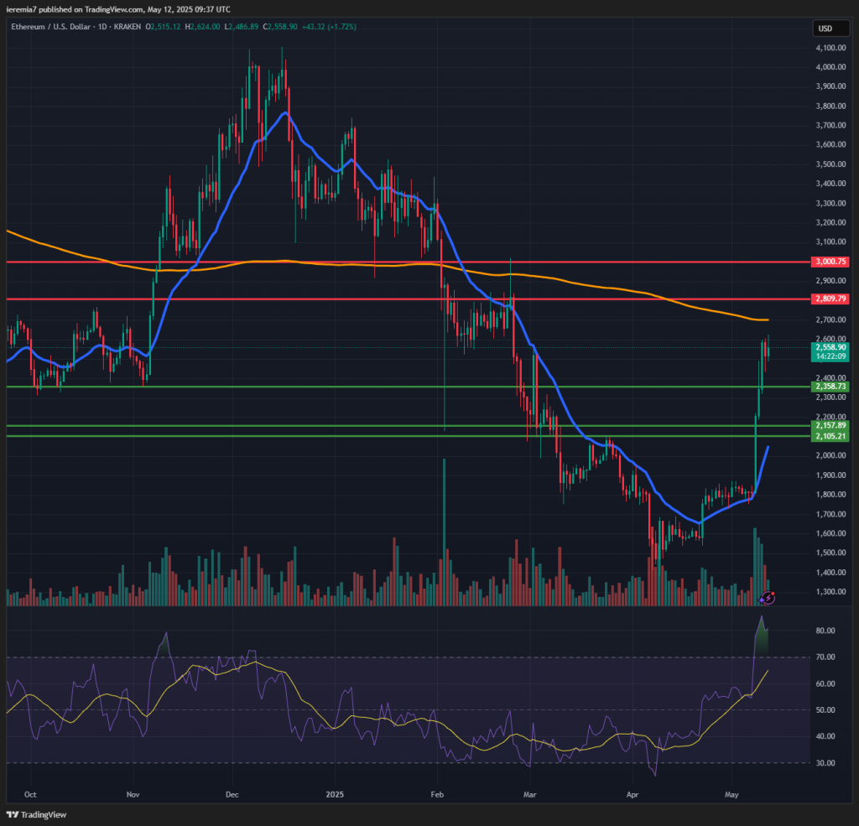The height and width of the screenshot is (826, 859).
Task: Click the Apr label on time axis
Action: 633,795
